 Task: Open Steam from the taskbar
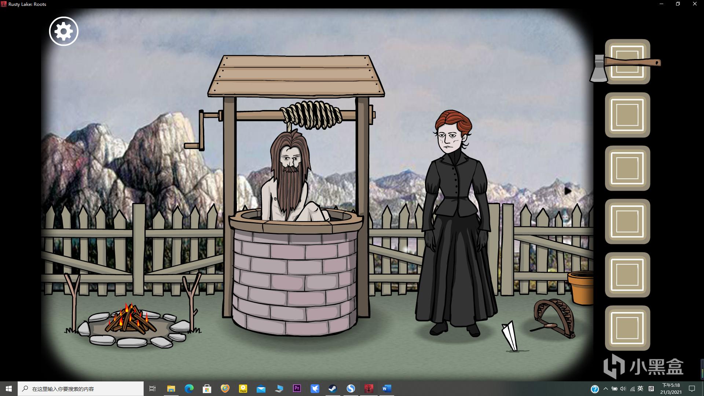tap(333, 389)
